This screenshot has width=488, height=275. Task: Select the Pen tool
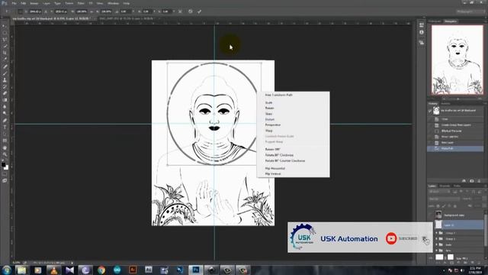click(5, 121)
